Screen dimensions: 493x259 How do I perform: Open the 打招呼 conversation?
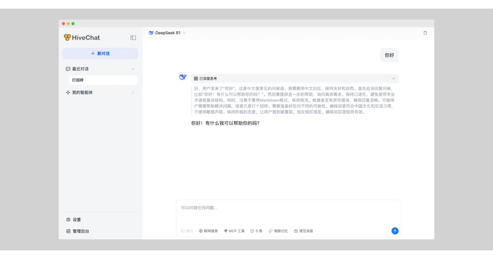point(103,80)
